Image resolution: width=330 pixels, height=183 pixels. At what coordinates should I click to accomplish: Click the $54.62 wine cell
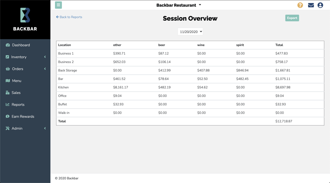pyautogui.click(x=202, y=87)
